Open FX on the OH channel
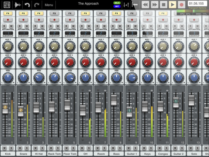 click(x=85, y=13)
